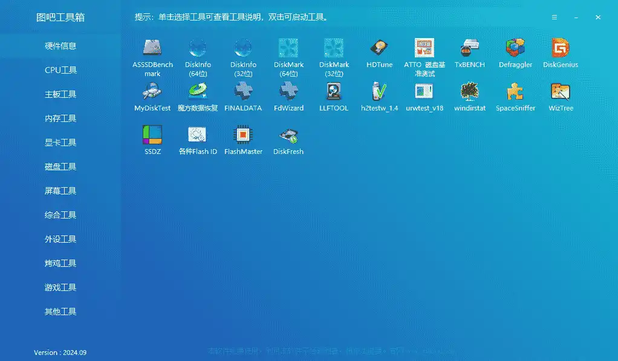Select 各种Flash ID tool
The image size is (618, 361).
(x=198, y=135)
